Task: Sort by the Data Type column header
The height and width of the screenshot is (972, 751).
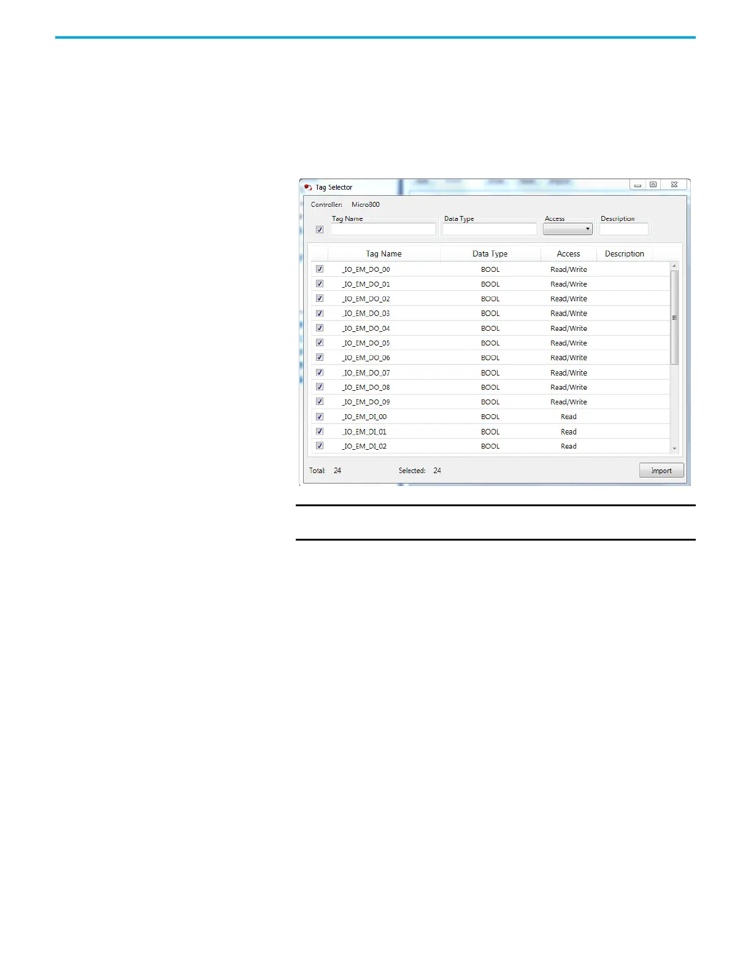Action: click(490, 253)
